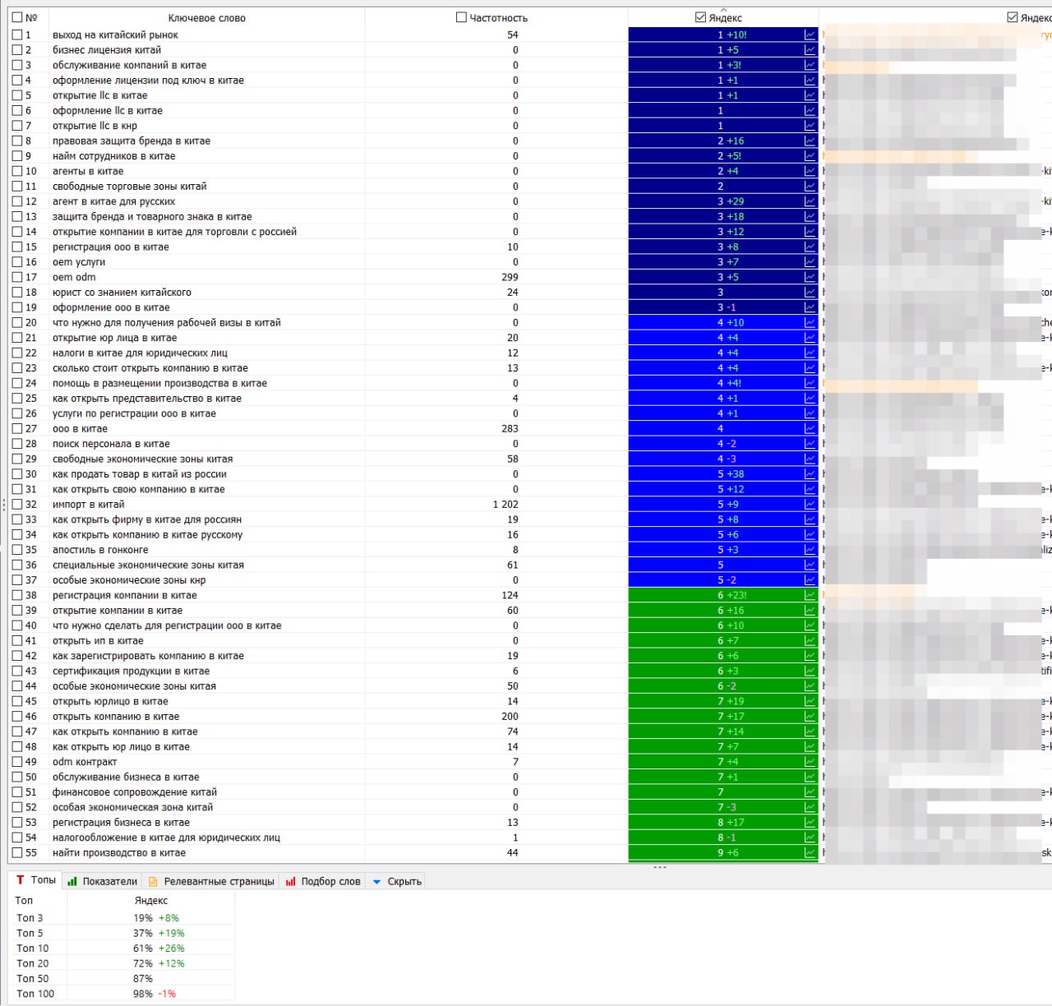Open history chart for 'импорт в китай'
Image resolution: width=1052 pixels, height=1006 pixels.
pyautogui.click(x=810, y=505)
